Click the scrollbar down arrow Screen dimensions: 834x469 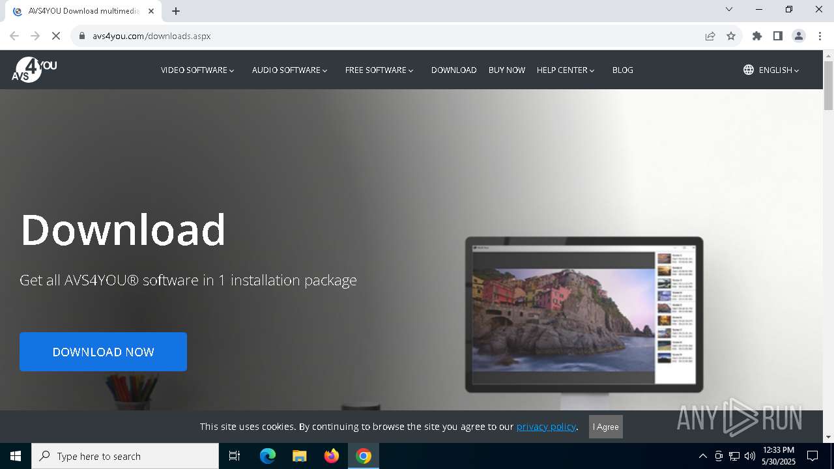tap(828, 437)
